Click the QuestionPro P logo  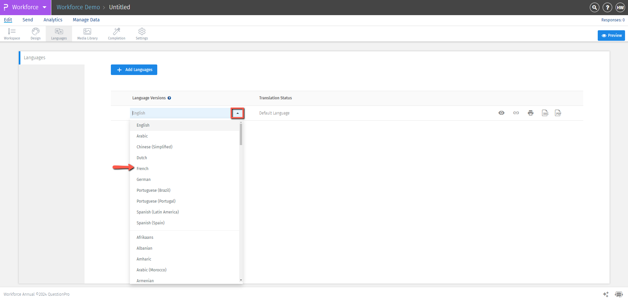pos(6,7)
